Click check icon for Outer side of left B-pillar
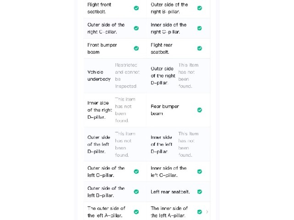Image resolution: width=294 pixels, height=220 pixels. [136, 192]
